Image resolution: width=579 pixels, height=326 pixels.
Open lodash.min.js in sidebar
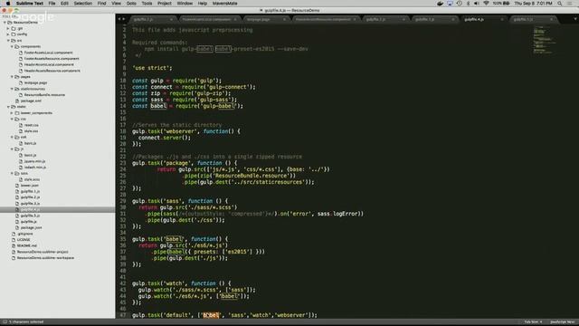pos(35,167)
